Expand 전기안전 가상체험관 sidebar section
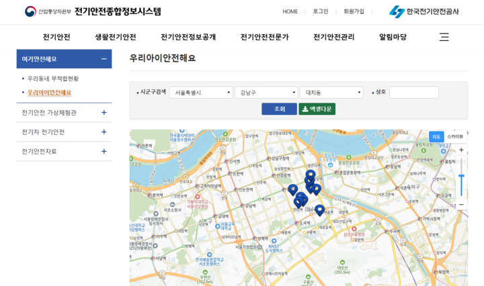The width and height of the screenshot is (484, 286). [x=104, y=113]
